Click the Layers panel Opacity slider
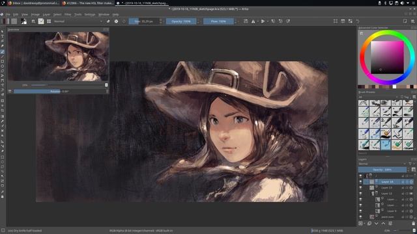This screenshot has width=417, height=234. pyautogui.click(x=382, y=170)
